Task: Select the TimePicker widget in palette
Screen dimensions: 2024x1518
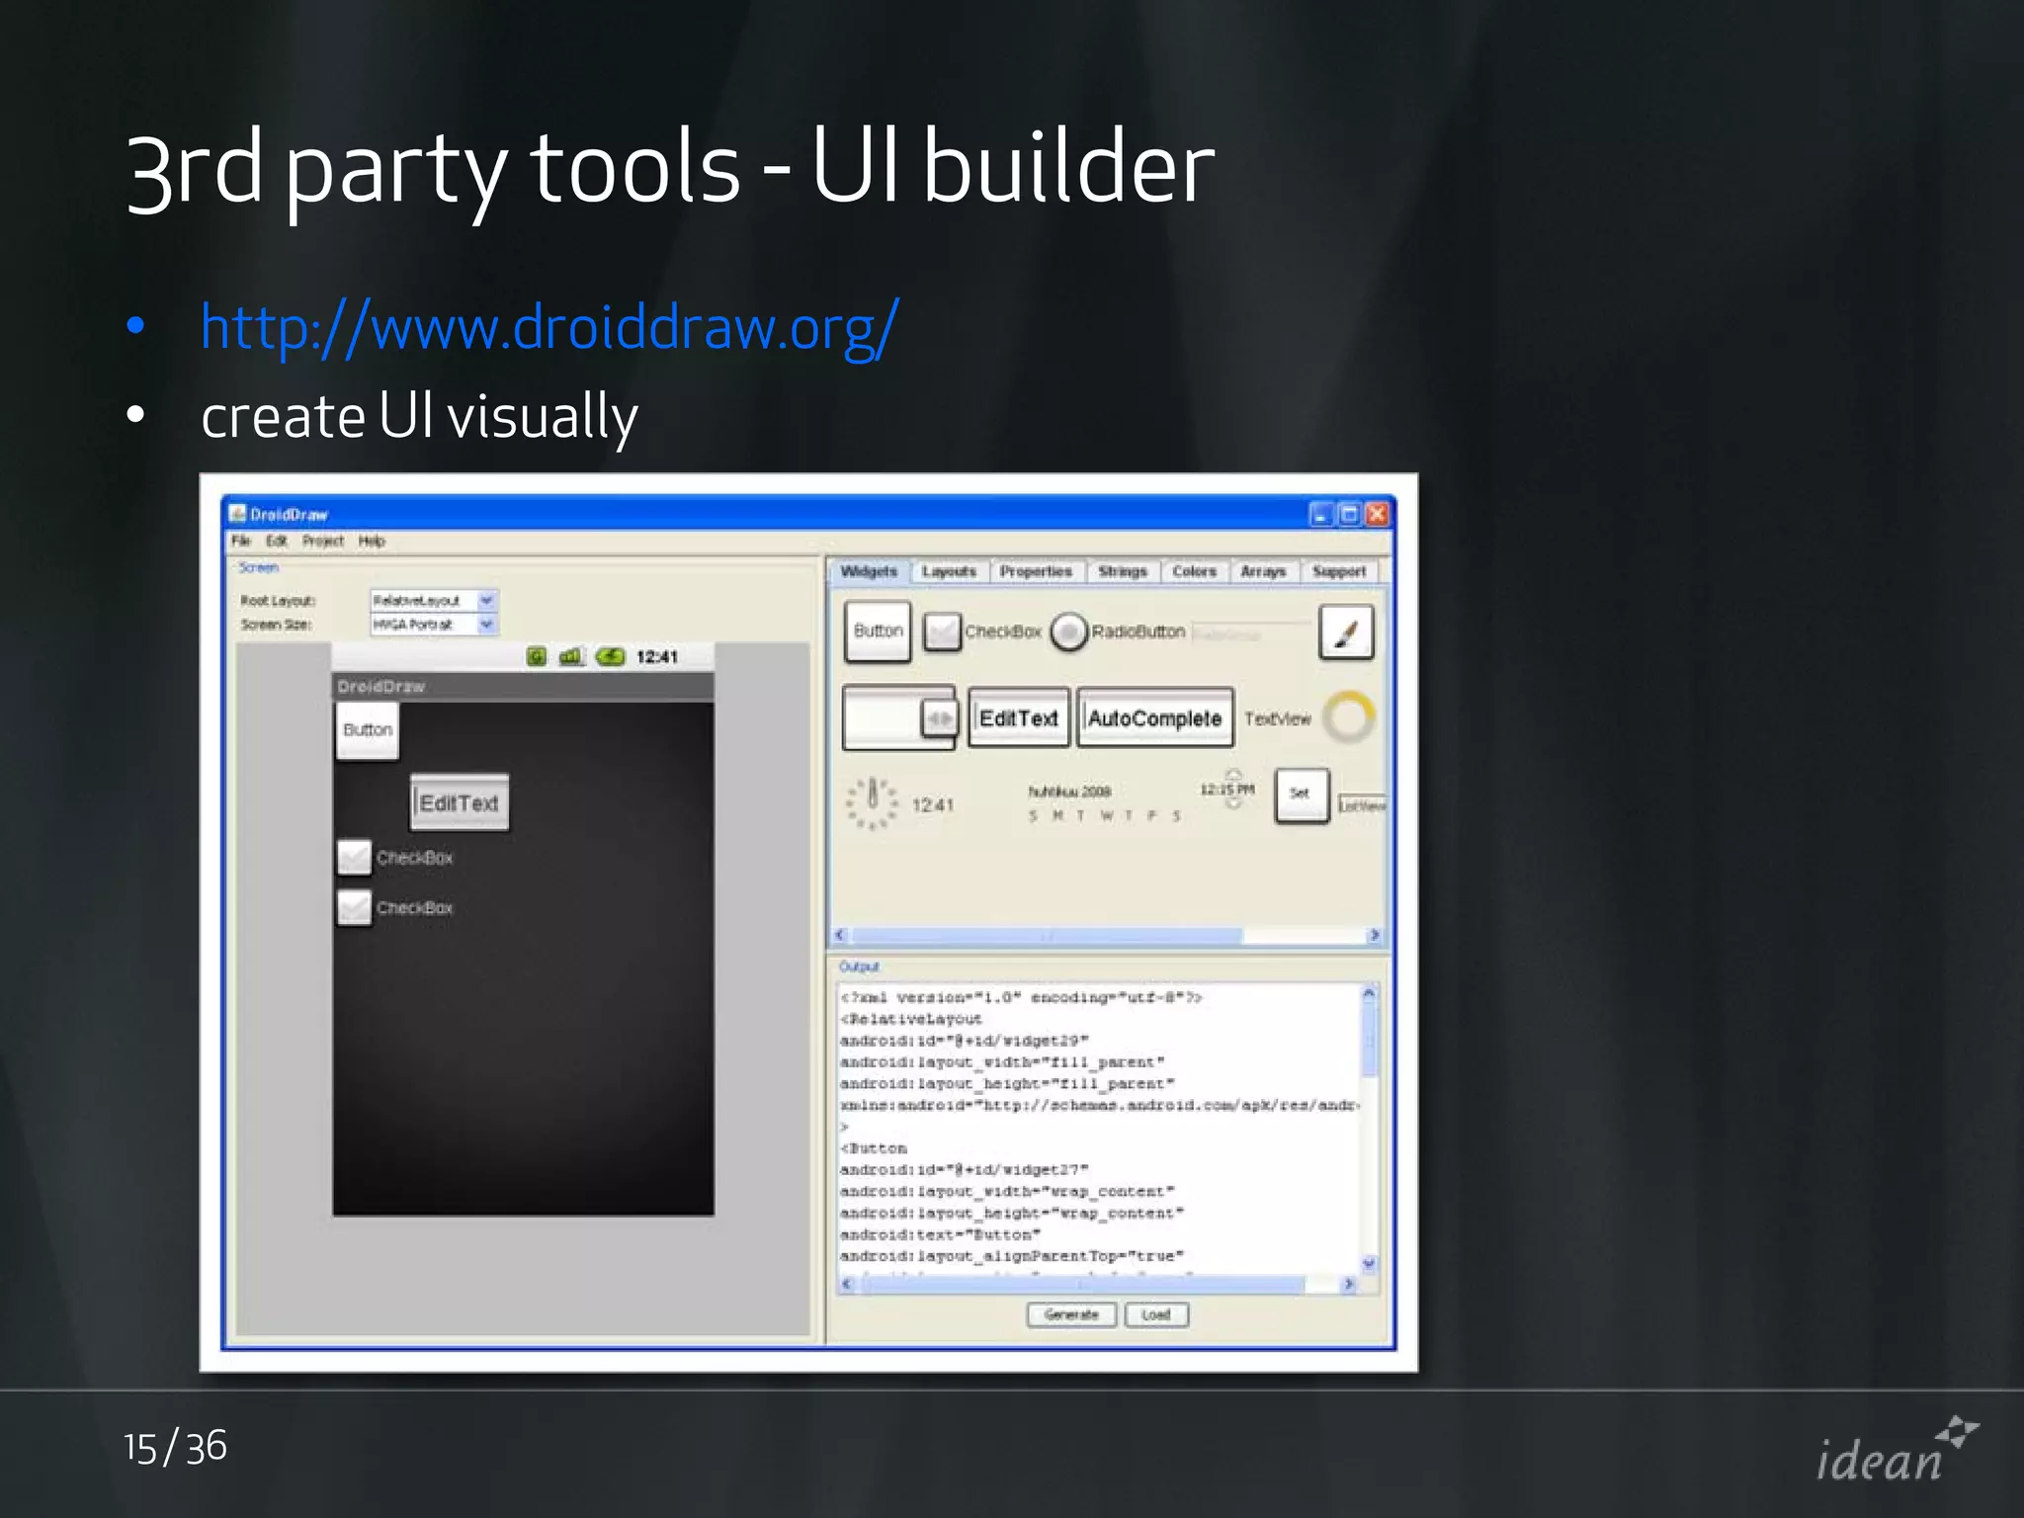Action: (x=1228, y=790)
